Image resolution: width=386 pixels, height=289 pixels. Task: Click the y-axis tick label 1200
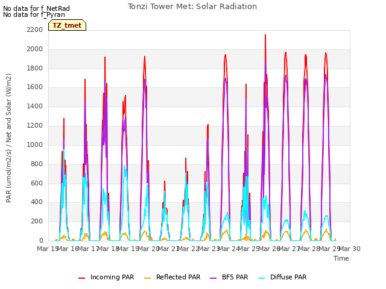tap(35, 125)
